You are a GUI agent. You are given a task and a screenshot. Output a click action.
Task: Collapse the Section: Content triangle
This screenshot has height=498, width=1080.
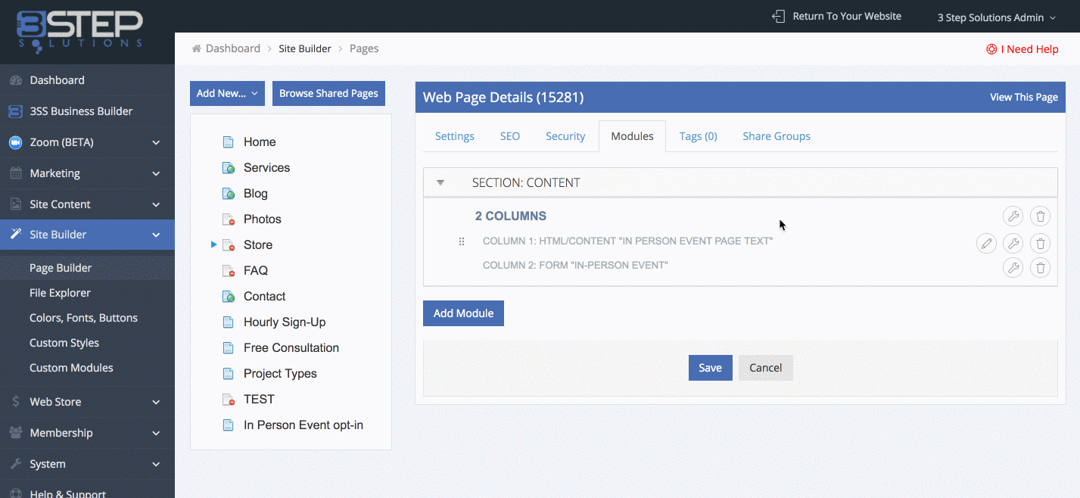click(x=440, y=182)
